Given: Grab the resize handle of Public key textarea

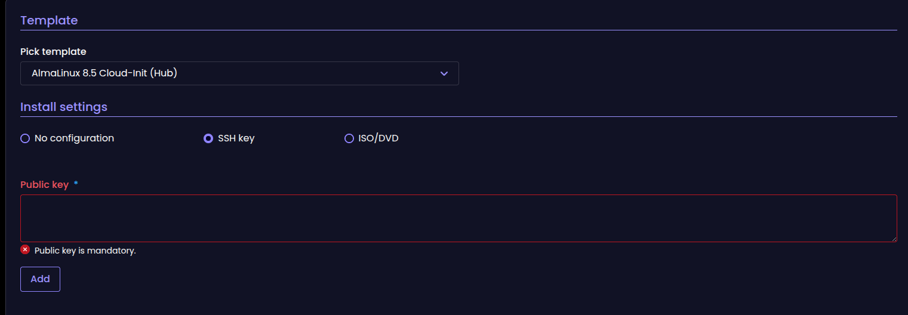Looking at the screenshot, I should [x=894, y=239].
